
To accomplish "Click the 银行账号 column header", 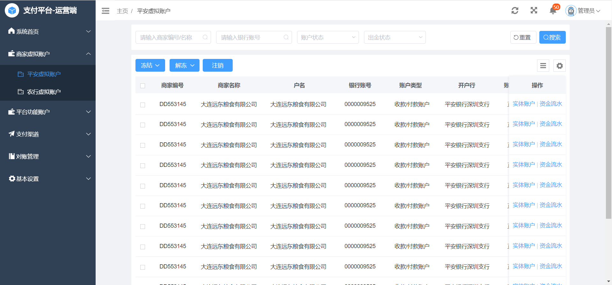I will click(360, 85).
